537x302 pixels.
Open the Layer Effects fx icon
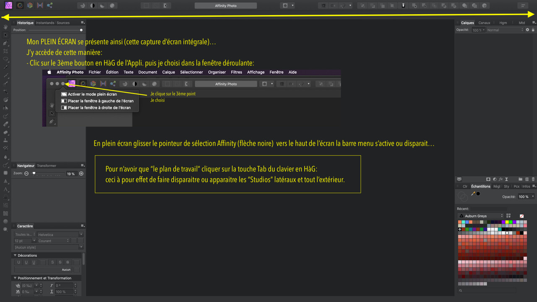tap(501, 179)
